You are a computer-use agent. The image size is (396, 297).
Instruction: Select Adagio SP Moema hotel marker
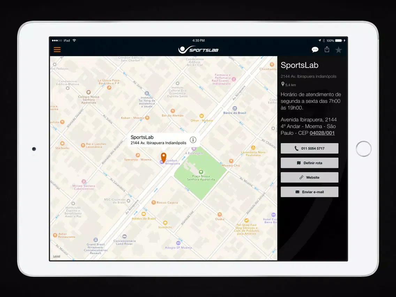coord(178,243)
